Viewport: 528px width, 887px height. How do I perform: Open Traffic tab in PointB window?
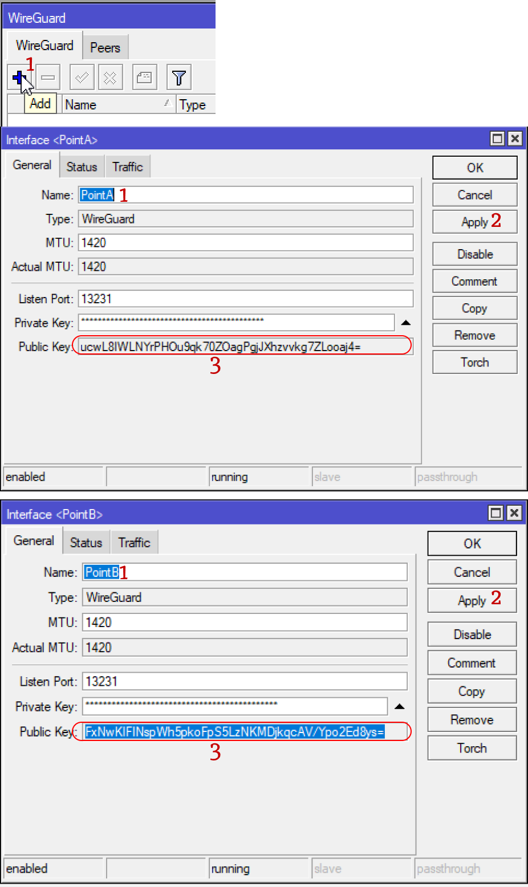pos(135,542)
